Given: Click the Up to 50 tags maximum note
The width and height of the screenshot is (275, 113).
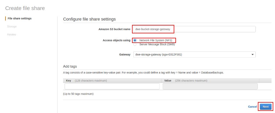Looking at the screenshot, I should (78, 94).
